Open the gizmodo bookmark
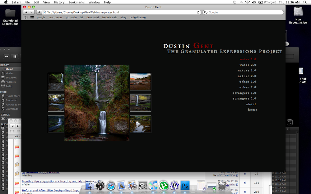Viewport: 311px width, 194px height. (71, 17)
